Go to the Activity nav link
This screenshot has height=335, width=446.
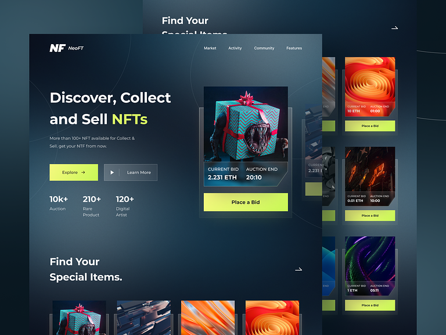pos(235,48)
